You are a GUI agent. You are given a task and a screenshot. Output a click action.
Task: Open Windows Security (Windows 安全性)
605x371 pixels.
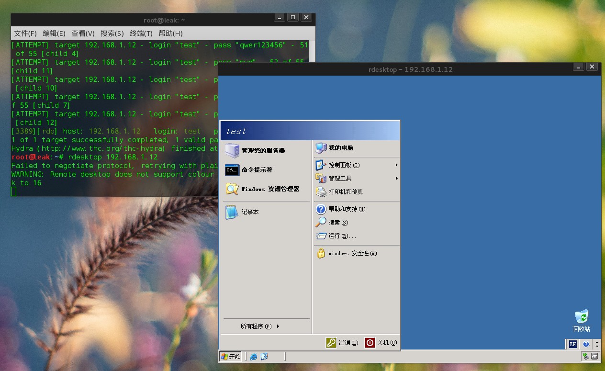352,253
